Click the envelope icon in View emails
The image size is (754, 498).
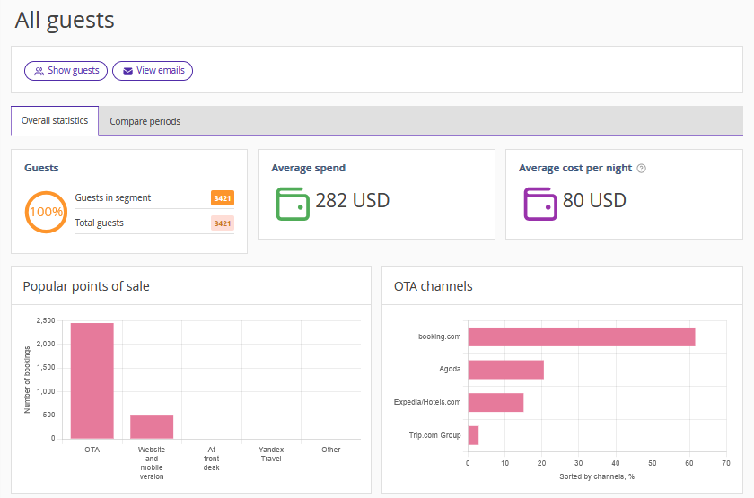127,71
